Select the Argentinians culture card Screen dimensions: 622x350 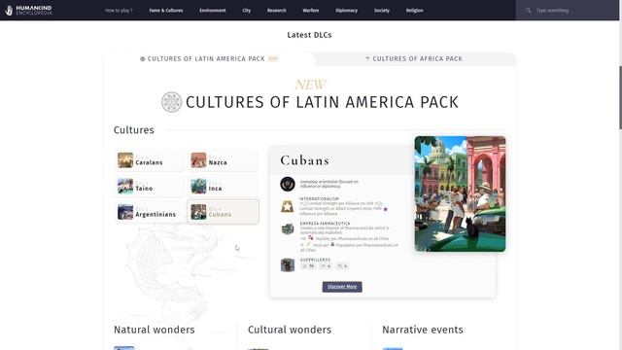[149, 212]
